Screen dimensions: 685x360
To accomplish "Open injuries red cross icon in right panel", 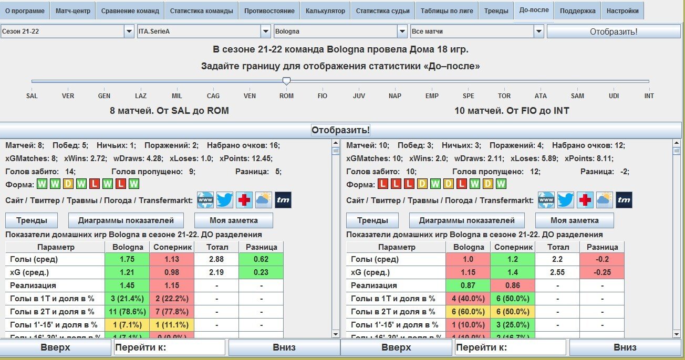I will pyautogui.click(x=585, y=200).
